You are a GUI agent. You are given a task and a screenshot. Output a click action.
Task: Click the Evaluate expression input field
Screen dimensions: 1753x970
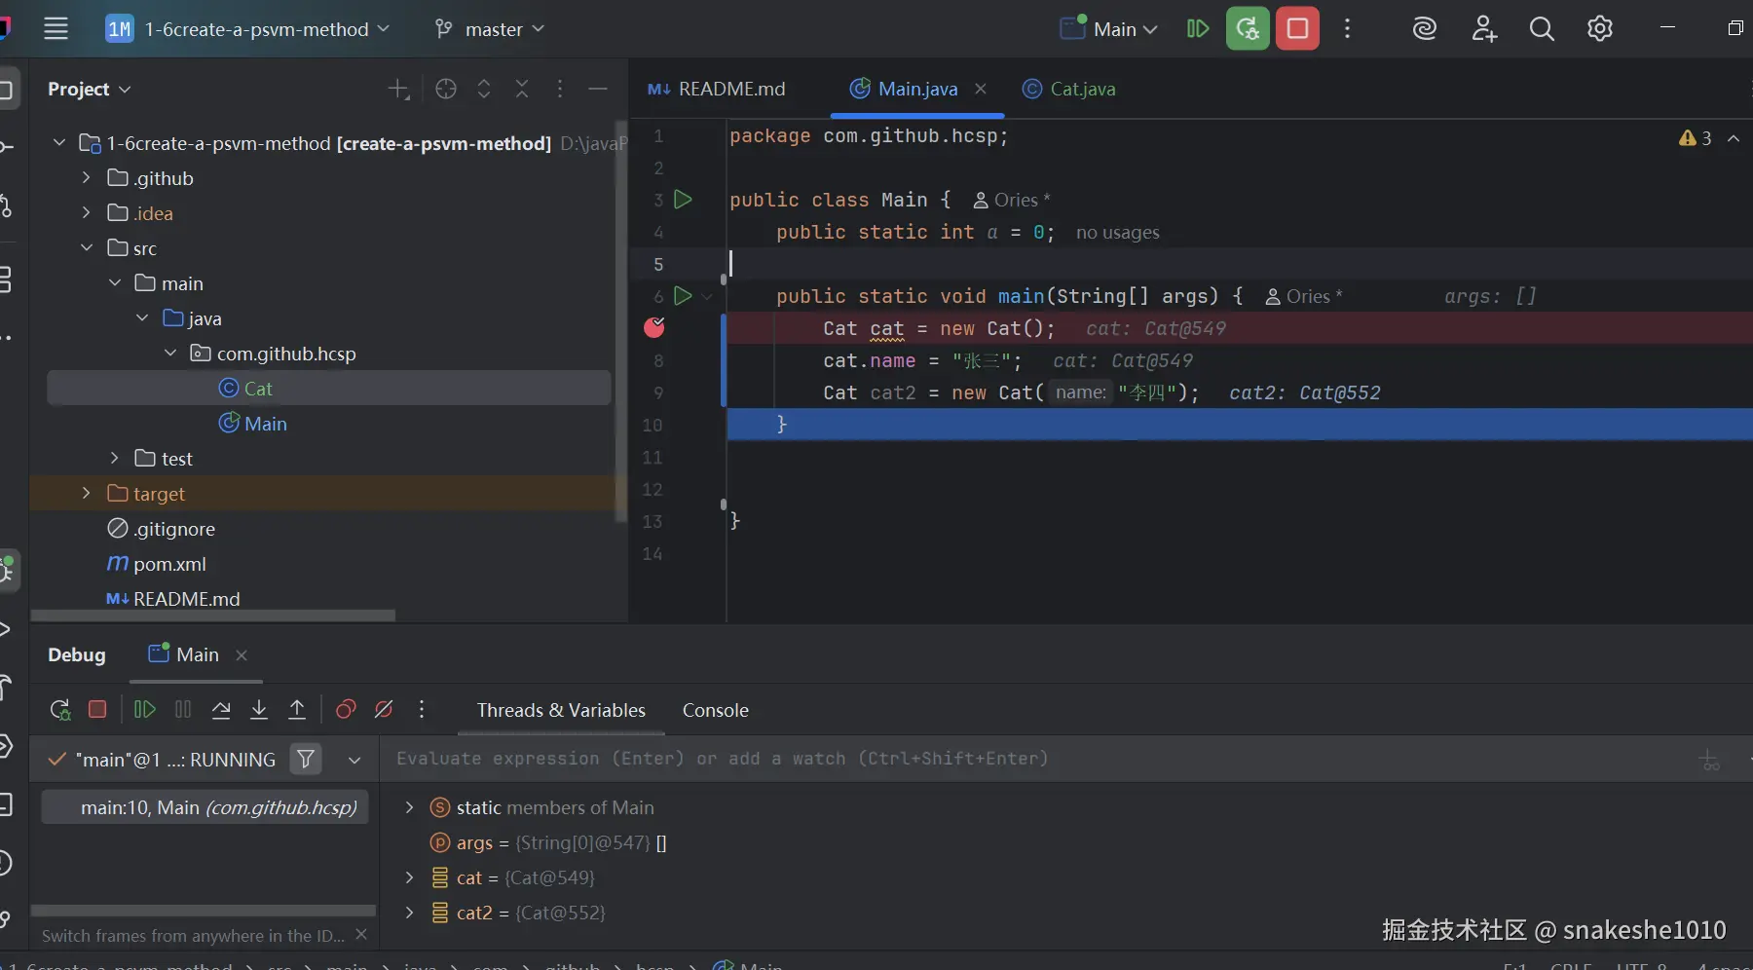[1037, 759]
